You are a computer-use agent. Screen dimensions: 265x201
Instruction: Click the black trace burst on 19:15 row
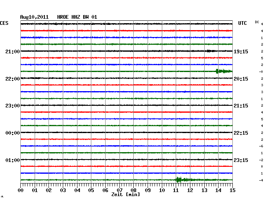coord(210,51)
